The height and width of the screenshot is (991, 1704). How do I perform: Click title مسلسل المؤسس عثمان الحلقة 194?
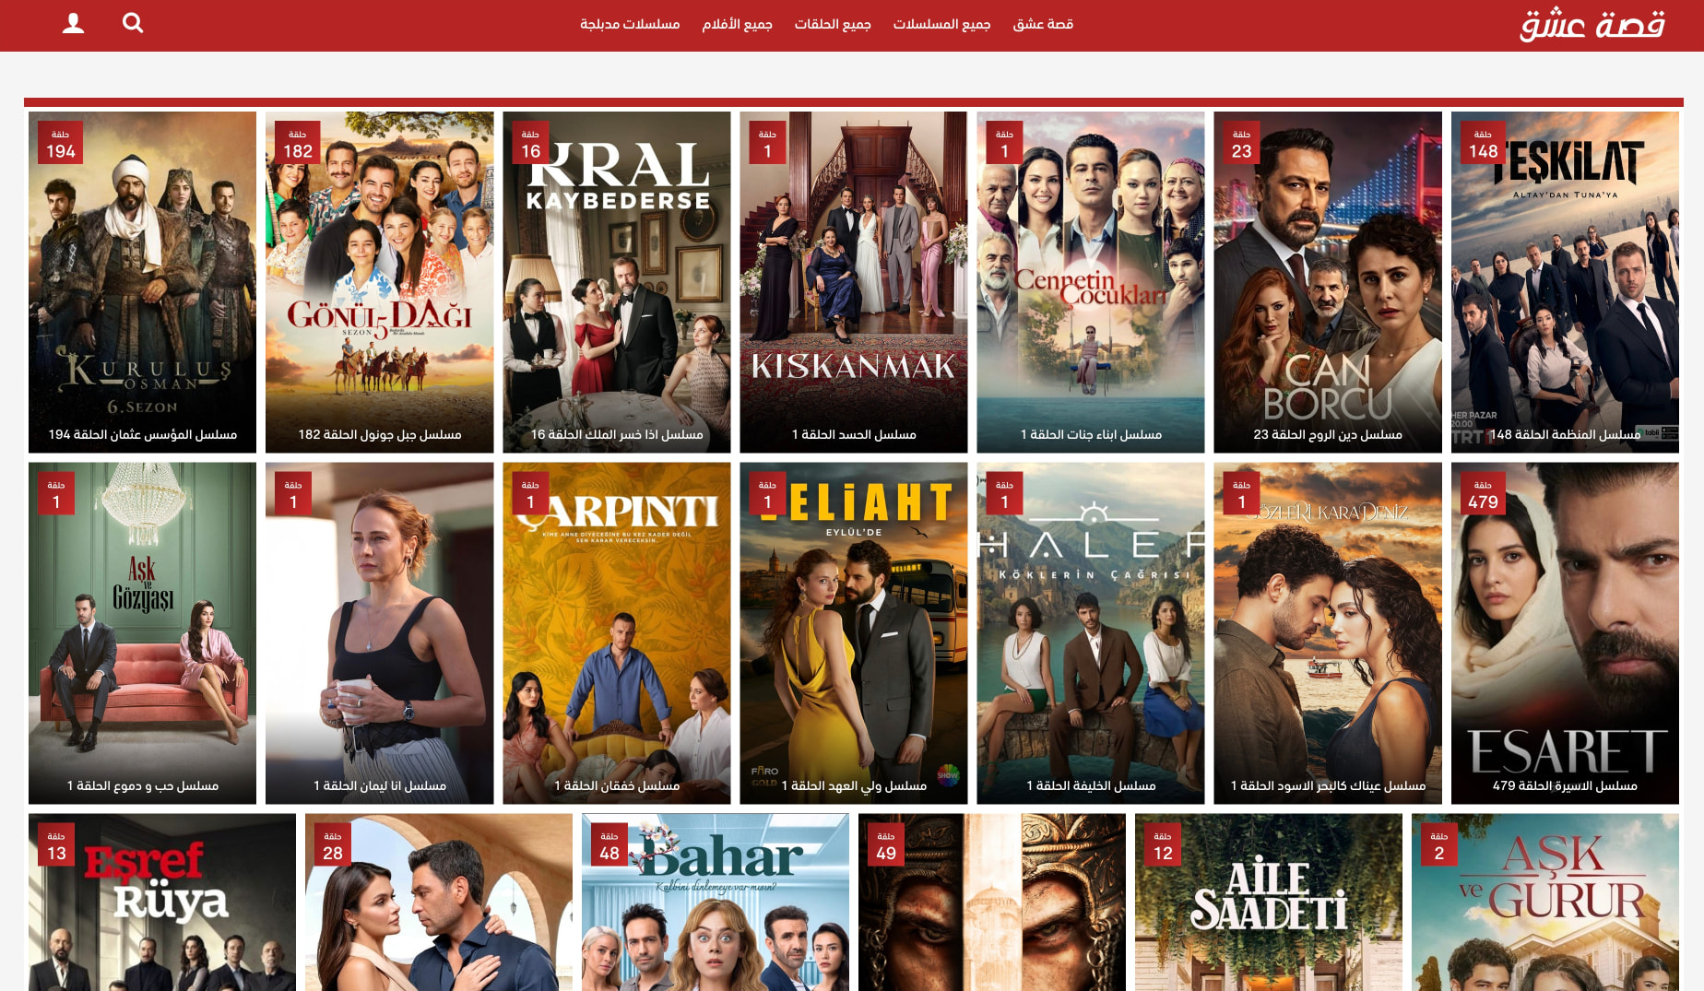(143, 434)
